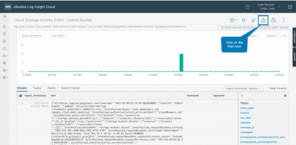The height and width of the screenshot is (145, 296).
Task: Open the over time dropdown
Action: (x=58, y=36)
